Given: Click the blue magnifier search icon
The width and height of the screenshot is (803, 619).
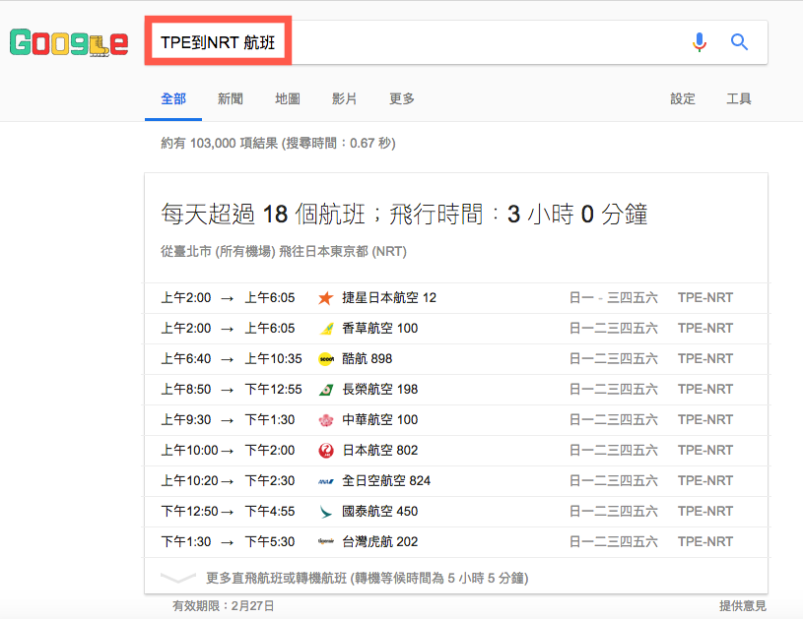Looking at the screenshot, I should point(739,42).
